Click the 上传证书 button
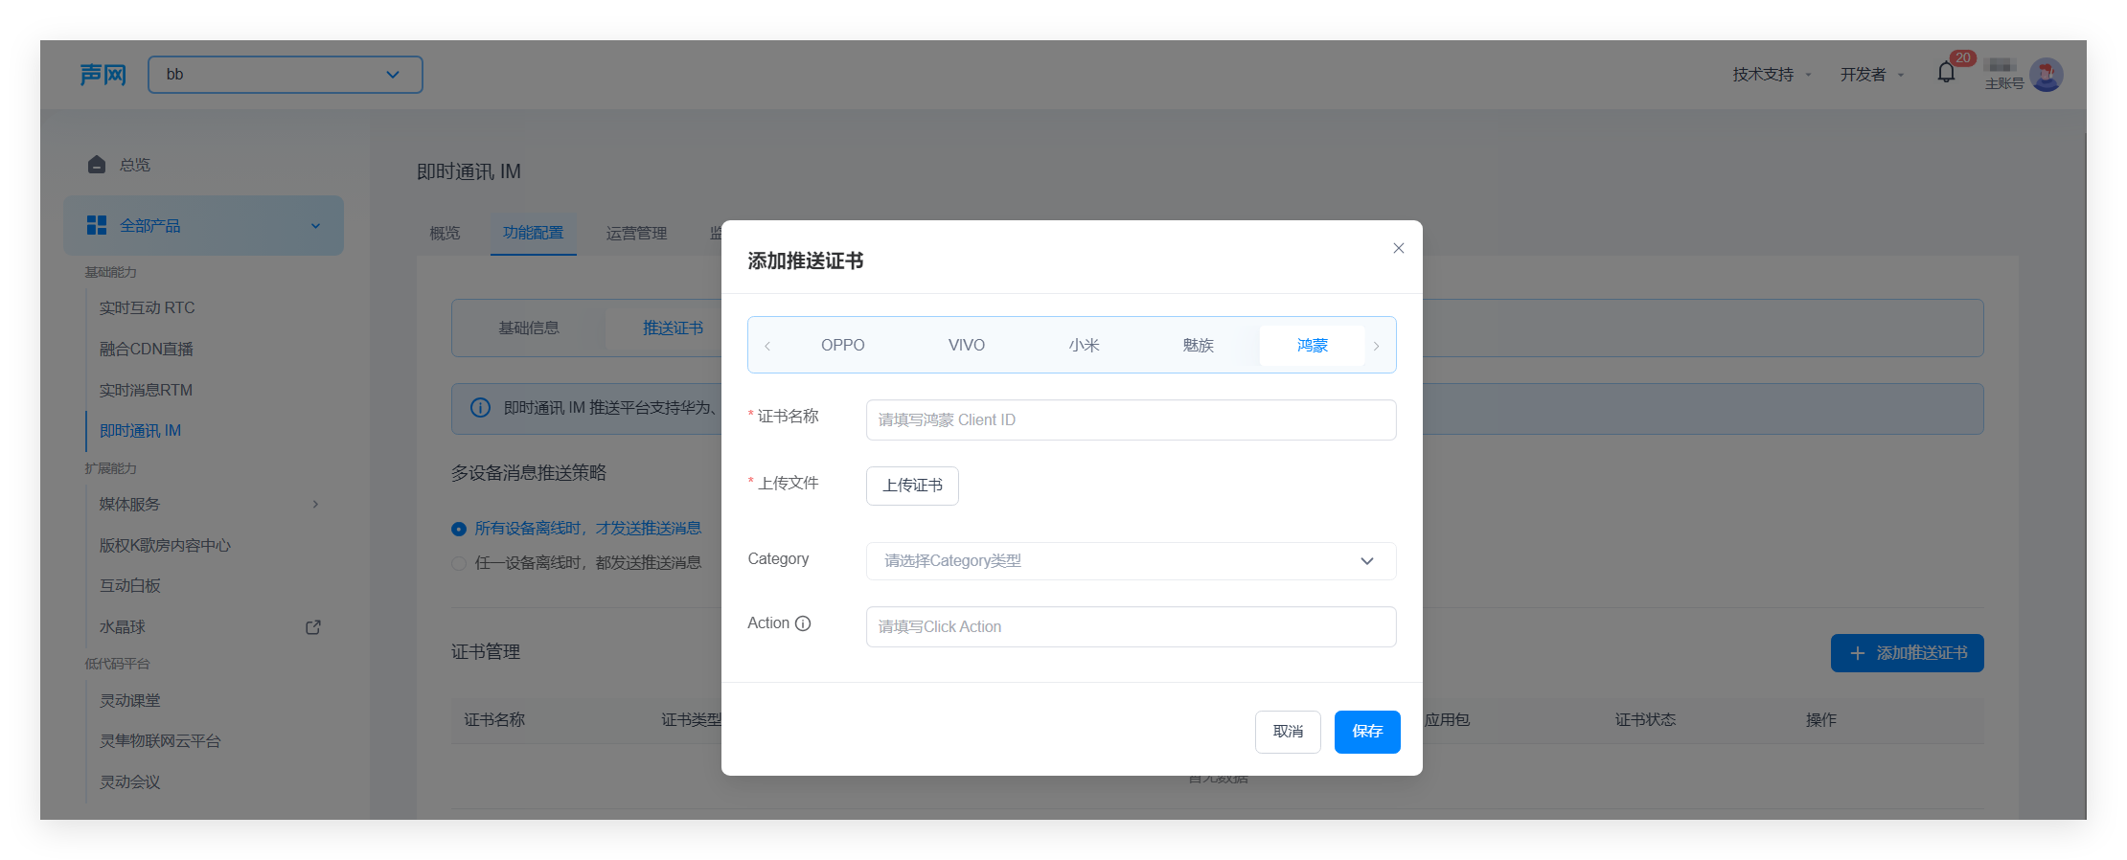This screenshot has height=860, width=2127. (x=912, y=486)
